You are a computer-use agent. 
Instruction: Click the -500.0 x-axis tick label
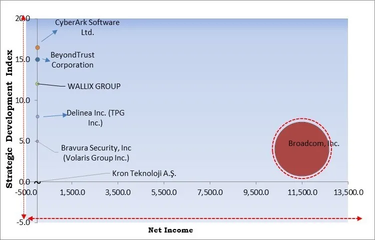point(26,192)
